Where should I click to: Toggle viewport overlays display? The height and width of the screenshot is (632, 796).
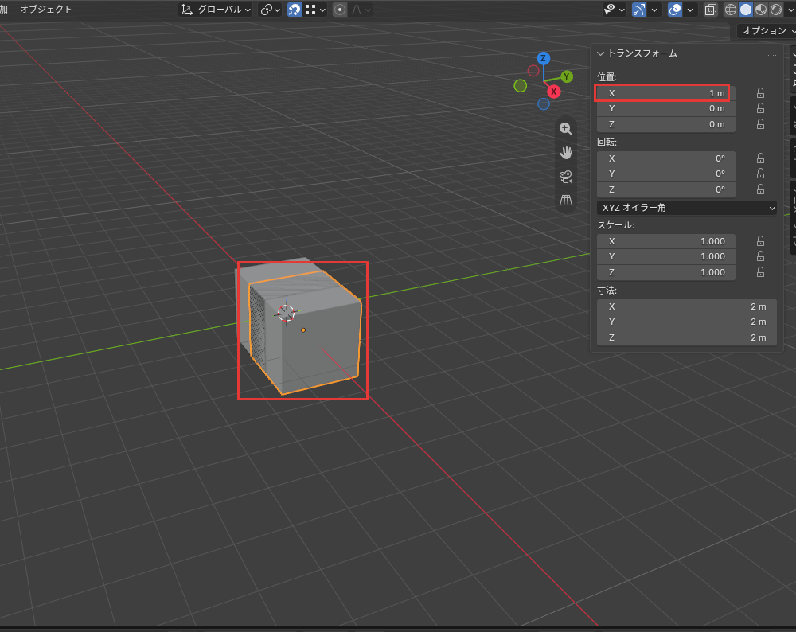pos(675,10)
